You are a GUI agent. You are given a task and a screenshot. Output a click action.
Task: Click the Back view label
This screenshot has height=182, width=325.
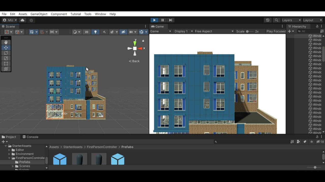[x=134, y=61]
